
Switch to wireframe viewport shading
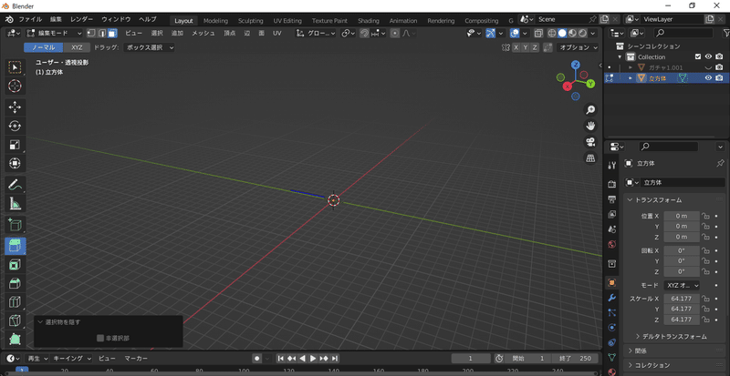tap(552, 33)
